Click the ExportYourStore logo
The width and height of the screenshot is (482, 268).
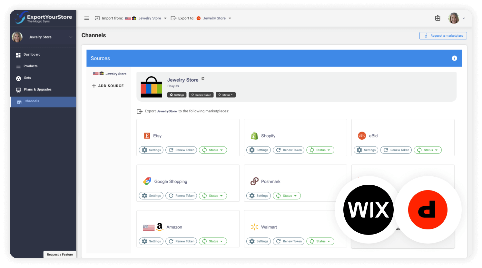pyautogui.click(x=43, y=18)
